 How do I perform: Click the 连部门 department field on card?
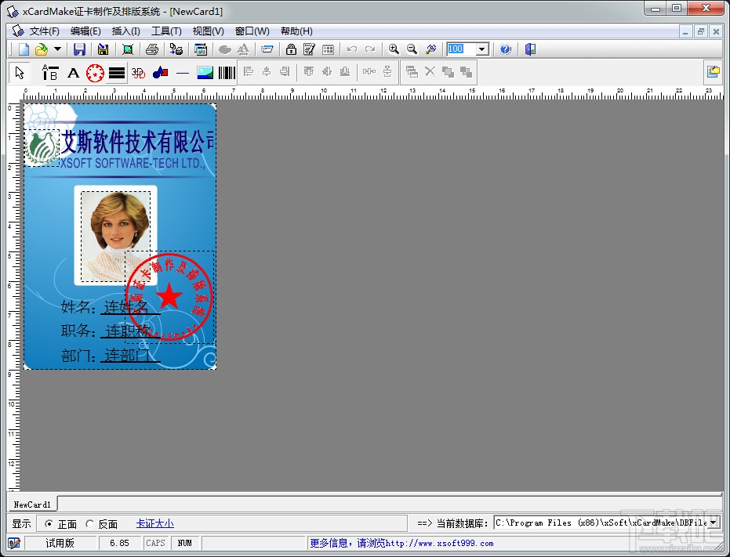click(127, 355)
